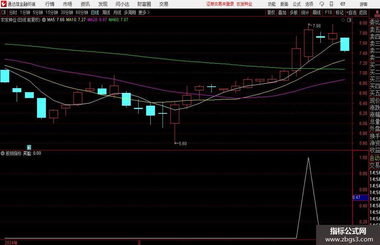Image resolution: width=380 pixels, height=245 pixels.
Task: Open the 财富圈 menu
Action: pyautogui.click(x=144, y=4)
